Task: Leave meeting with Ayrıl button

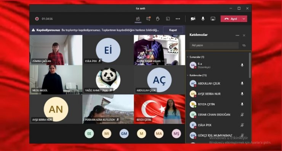Action: (x=231, y=19)
